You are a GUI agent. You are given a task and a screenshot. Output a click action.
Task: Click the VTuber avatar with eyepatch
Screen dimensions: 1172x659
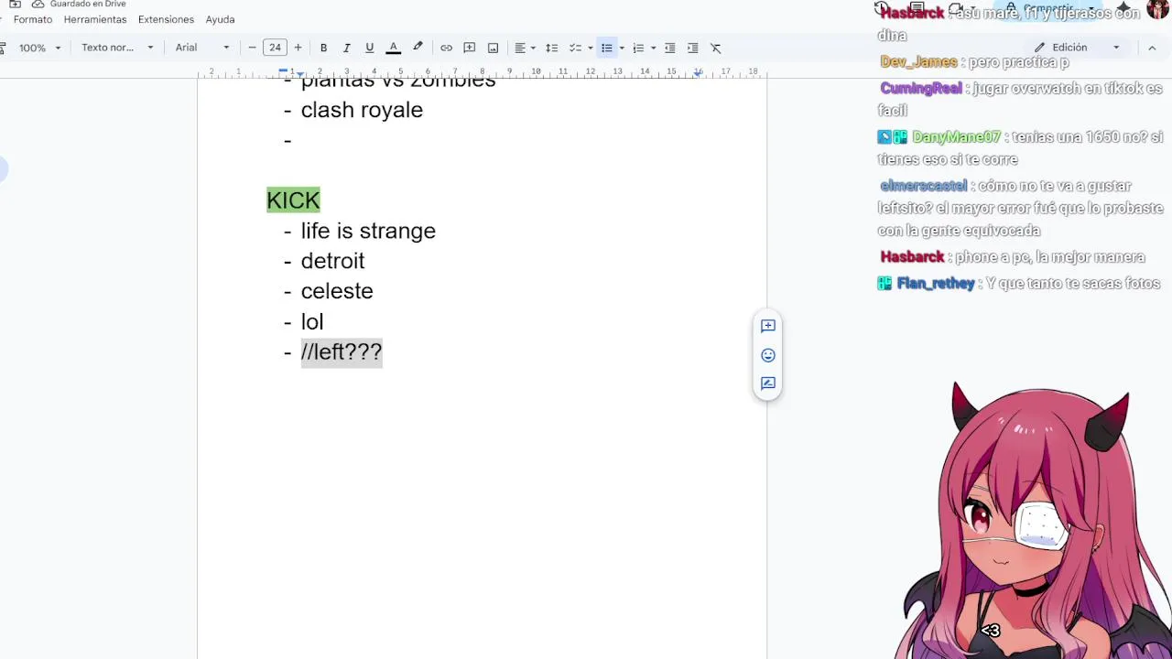pyautogui.click(x=1035, y=522)
